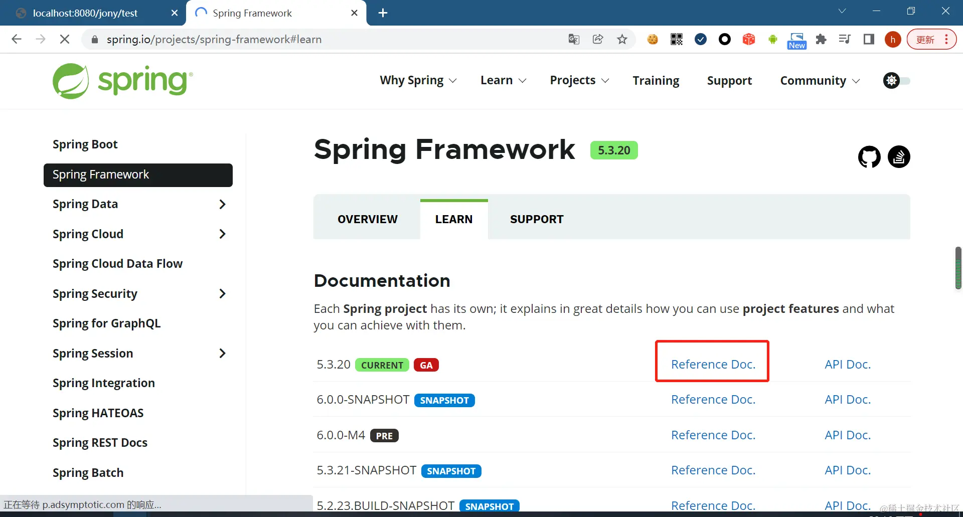This screenshot has width=963, height=517.
Task: Open API Doc. for 6.0.0-SNAPSHOT
Action: pos(848,400)
